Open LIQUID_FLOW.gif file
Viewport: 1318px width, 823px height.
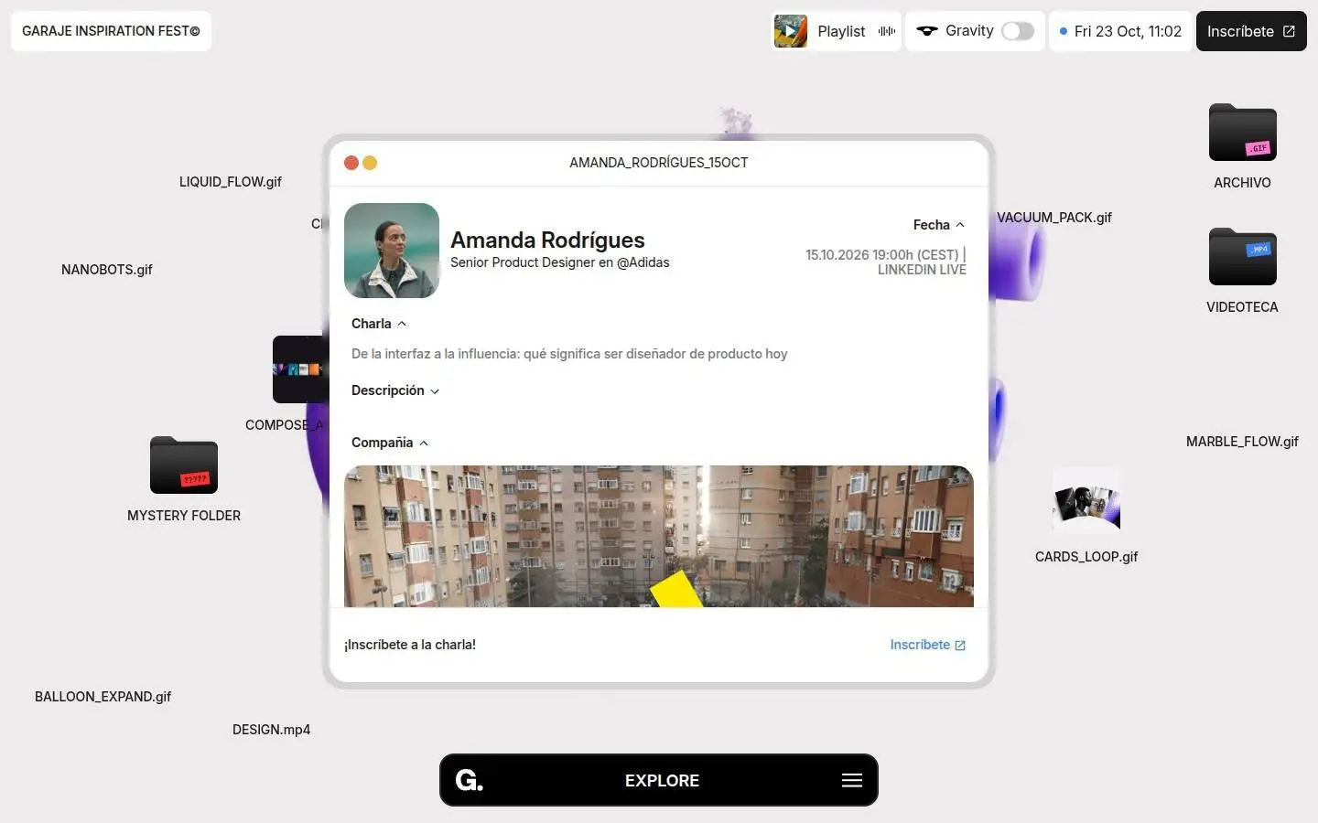(x=231, y=182)
